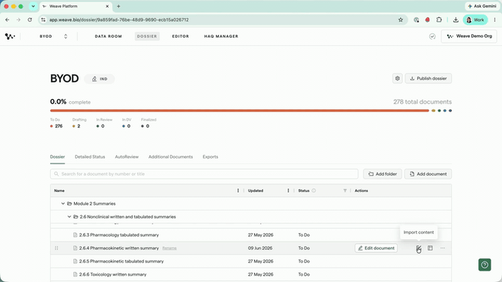
Task: Select 2.6.3 Pharmacology tabulated summary
Action: pos(119,235)
